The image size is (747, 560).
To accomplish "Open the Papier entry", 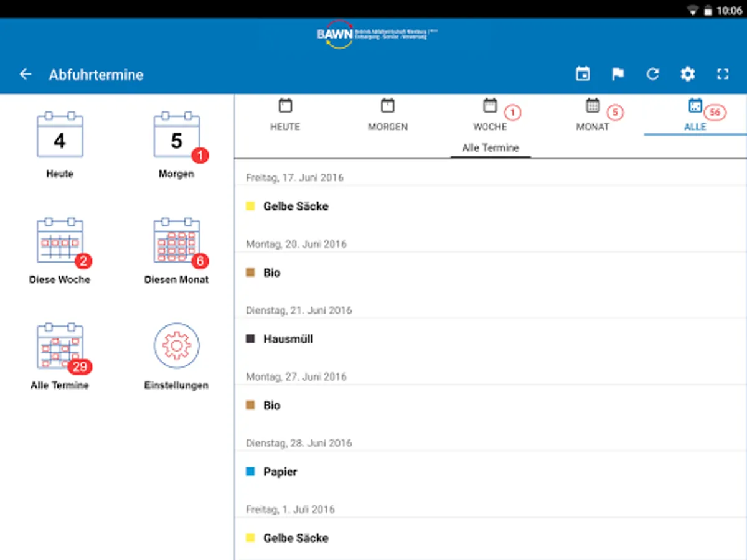I will coord(491,472).
